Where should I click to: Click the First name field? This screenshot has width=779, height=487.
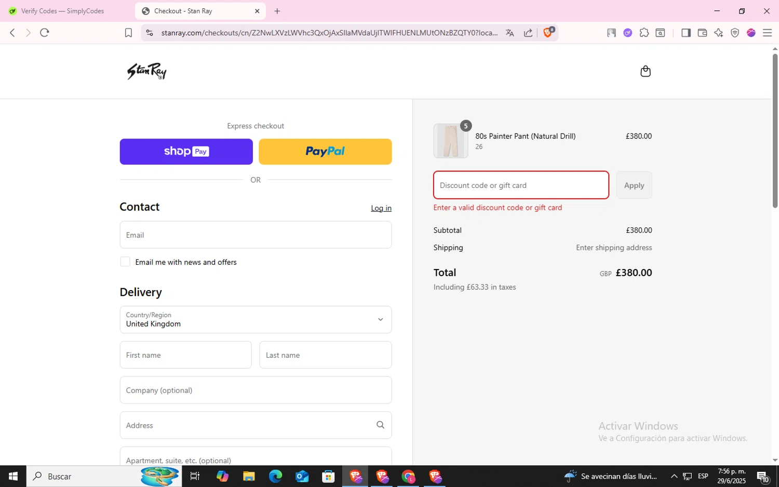pos(185,355)
